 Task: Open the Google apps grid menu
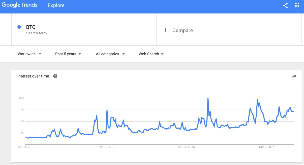[297, 6]
